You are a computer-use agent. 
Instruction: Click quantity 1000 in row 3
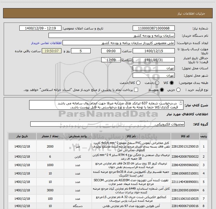50,165
